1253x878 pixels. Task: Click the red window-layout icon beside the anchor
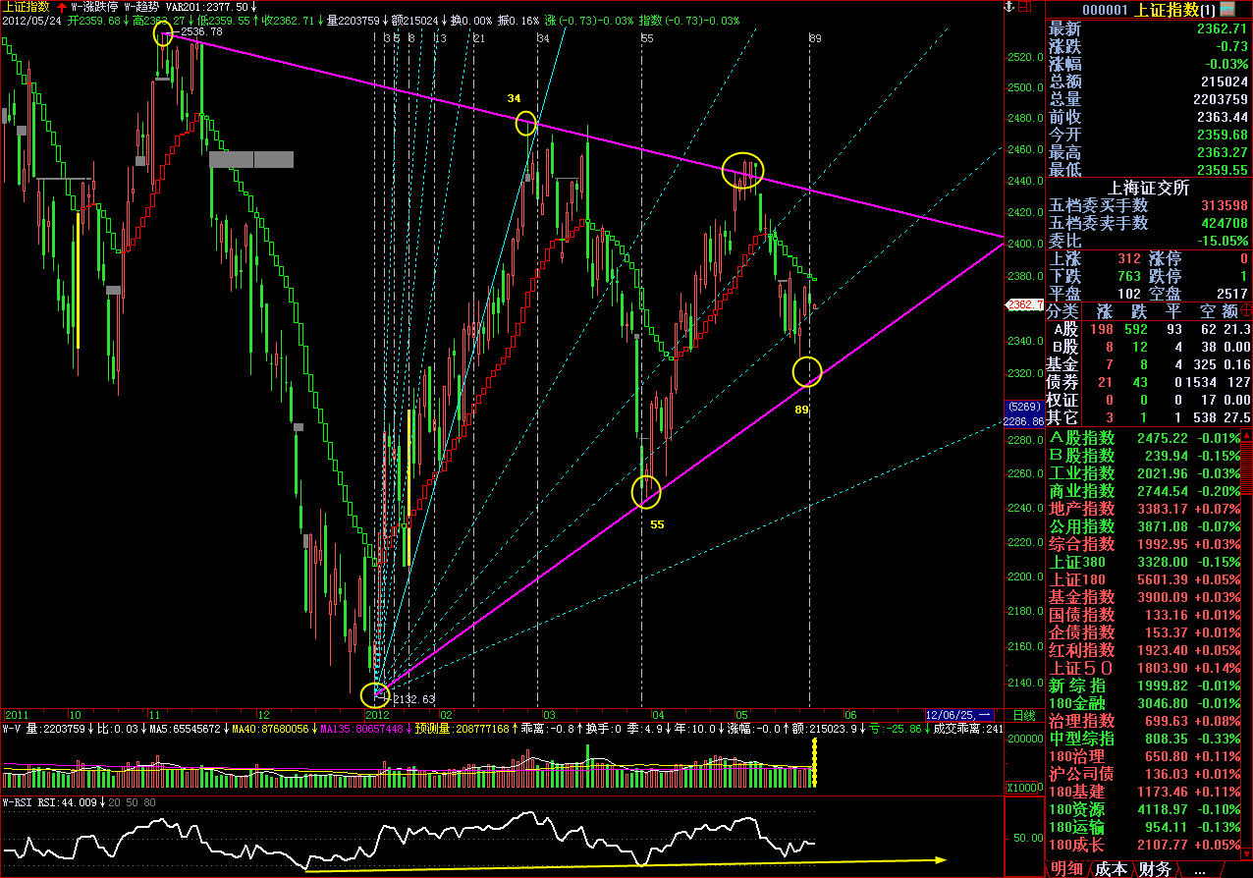(x=1022, y=8)
